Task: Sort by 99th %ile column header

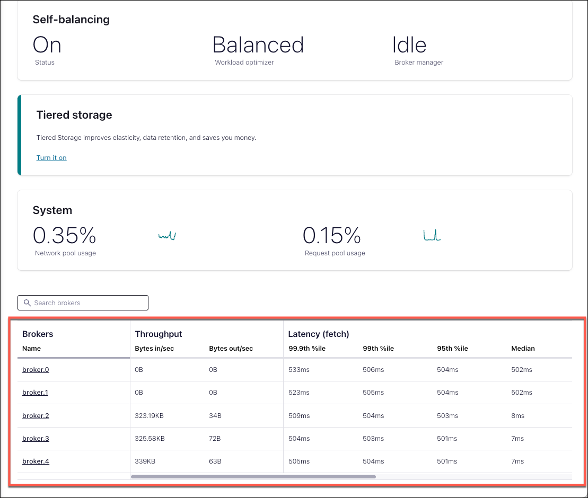Action: [378, 349]
